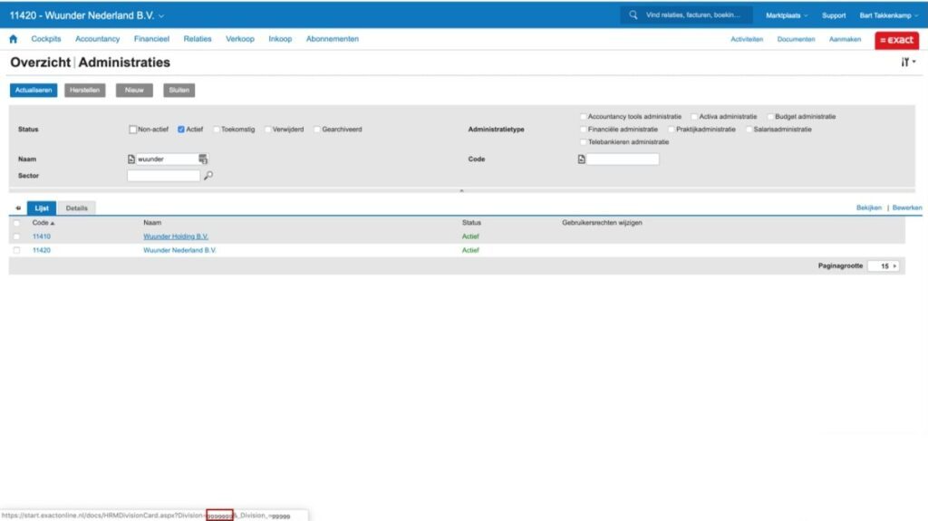928x521 pixels.
Task: Enable the Toekomstig checkbox
Action: point(217,129)
